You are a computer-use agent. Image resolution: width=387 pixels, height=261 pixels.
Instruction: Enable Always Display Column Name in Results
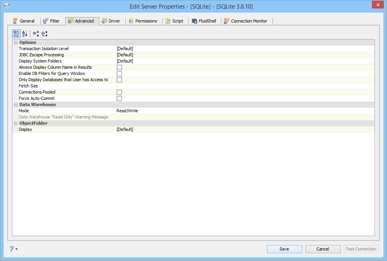point(120,68)
